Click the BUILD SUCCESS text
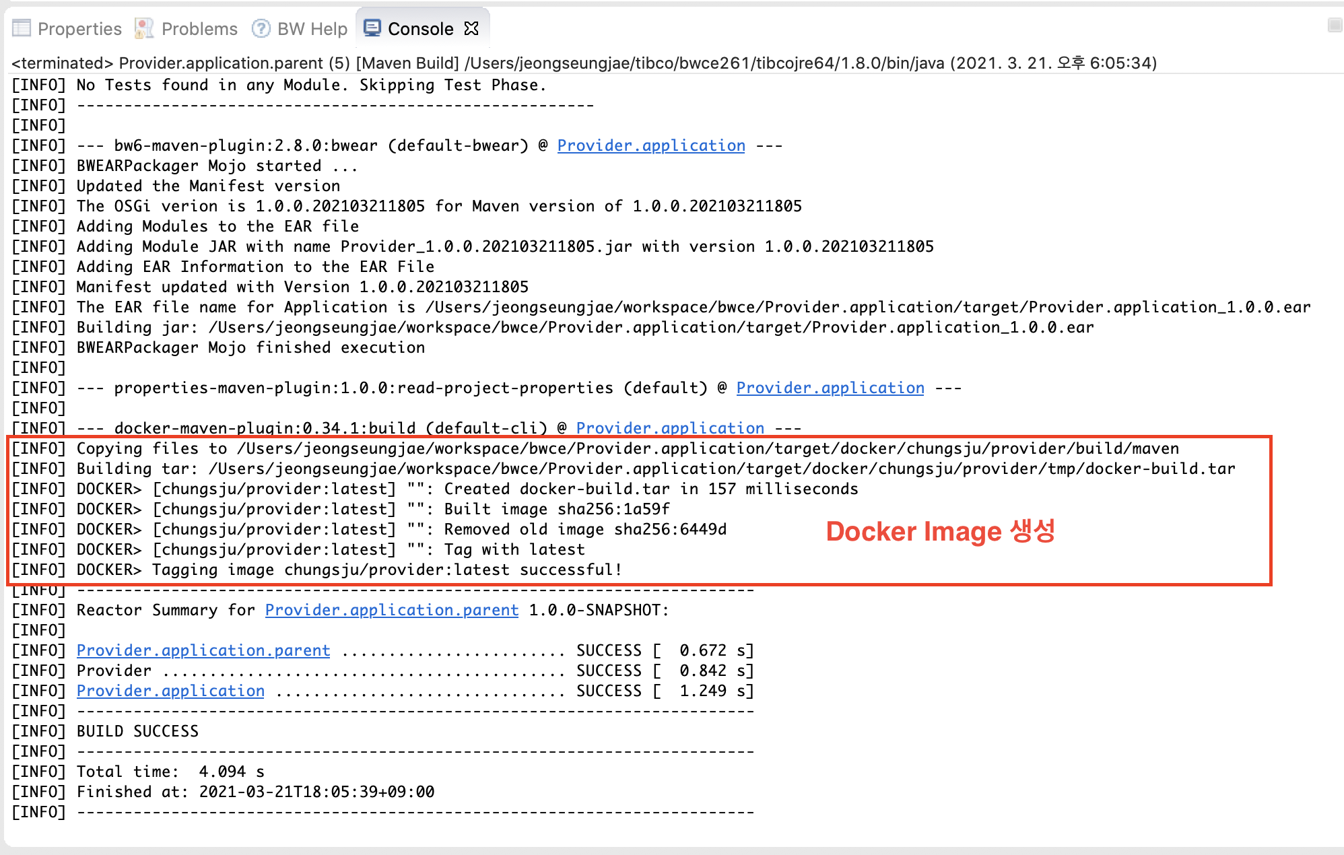This screenshot has height=855, width=1344. click(x=137, y=731)
